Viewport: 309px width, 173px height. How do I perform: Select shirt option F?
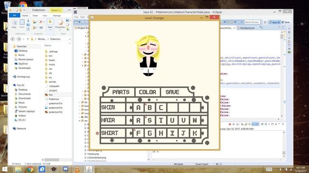coord(139,133)
